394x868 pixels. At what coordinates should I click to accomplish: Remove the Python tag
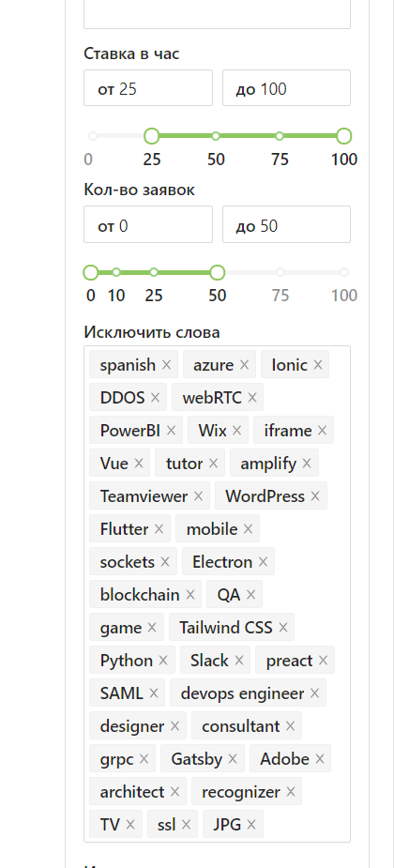click(163, 661)
